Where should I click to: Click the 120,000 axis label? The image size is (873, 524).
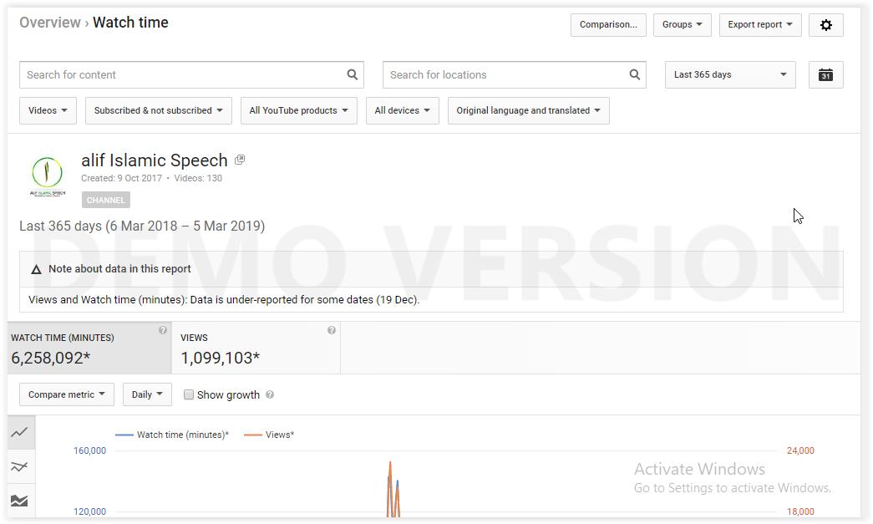tap(89, 511)
